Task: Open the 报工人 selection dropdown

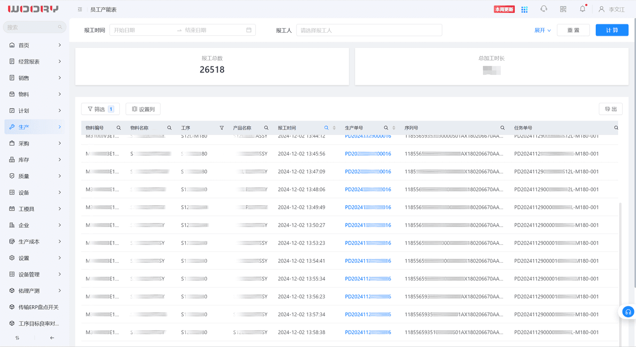Action: (369, 30)
